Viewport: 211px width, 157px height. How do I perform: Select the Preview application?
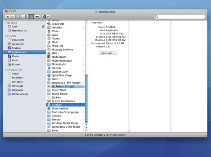pyautogui.click(x=66, y=68)
